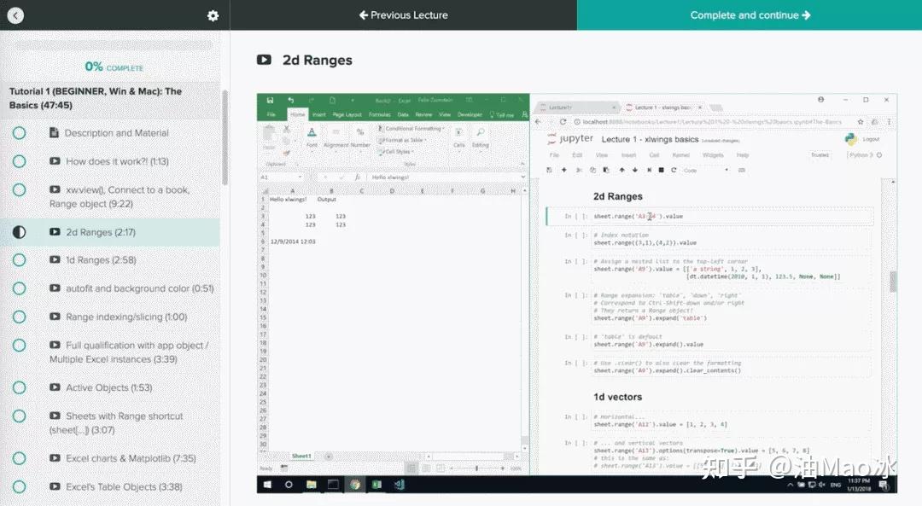Insert a new cell with the plus icon
Image resolution: width=922 pixels, height=506 pixels.
click(x=563, y=170)
